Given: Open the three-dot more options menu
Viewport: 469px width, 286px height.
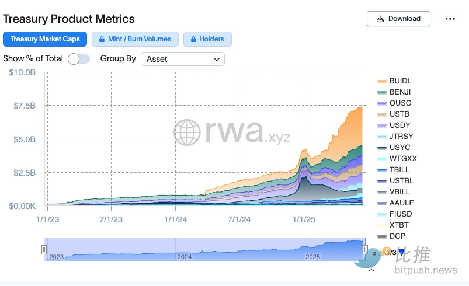Looking at the screenshot, I should point(450,19).
